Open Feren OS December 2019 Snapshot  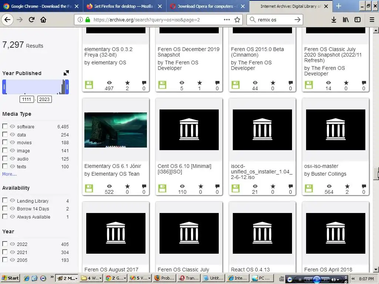(x=188, y=52)
